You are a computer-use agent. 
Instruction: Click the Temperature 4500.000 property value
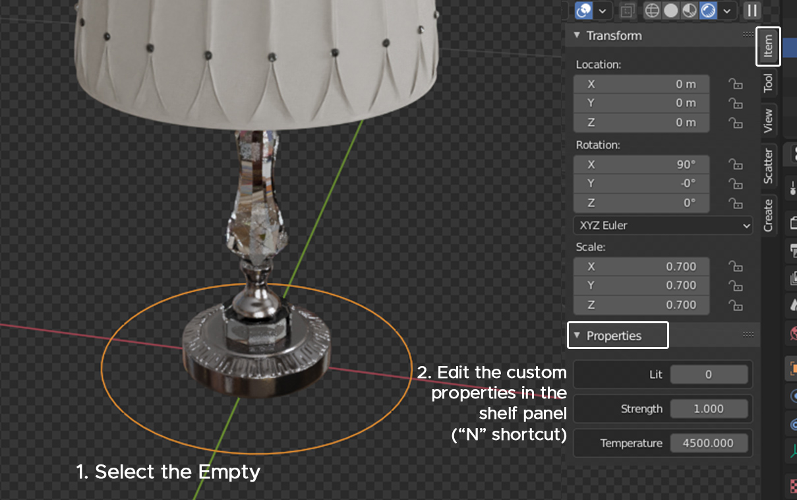pos(709,443)
